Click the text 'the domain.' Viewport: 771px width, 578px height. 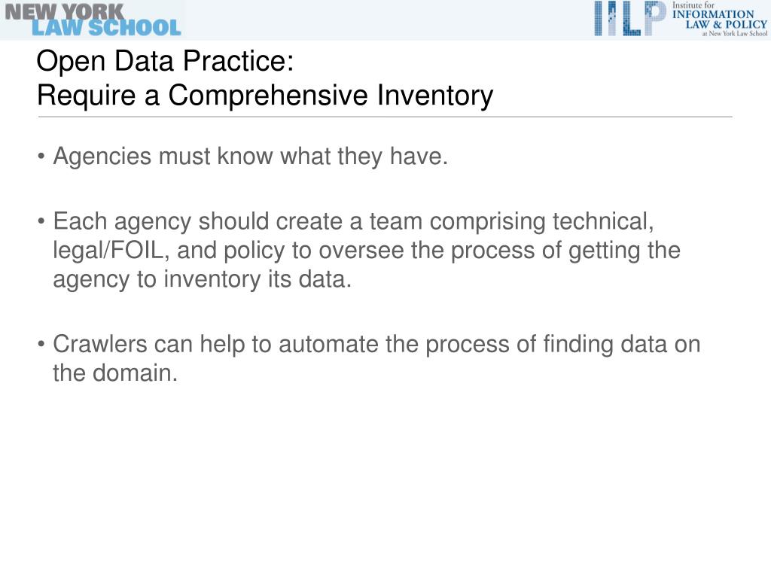pyautogui.click(x=115, y=373)
